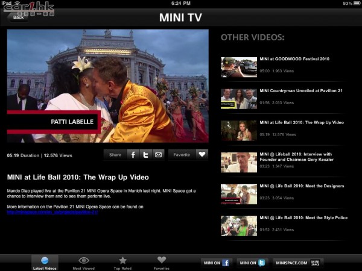
Task: Select sidebar title 'MINI at Life Ball 2010: The Wrap Up Video'
Action: click(302, 122)
